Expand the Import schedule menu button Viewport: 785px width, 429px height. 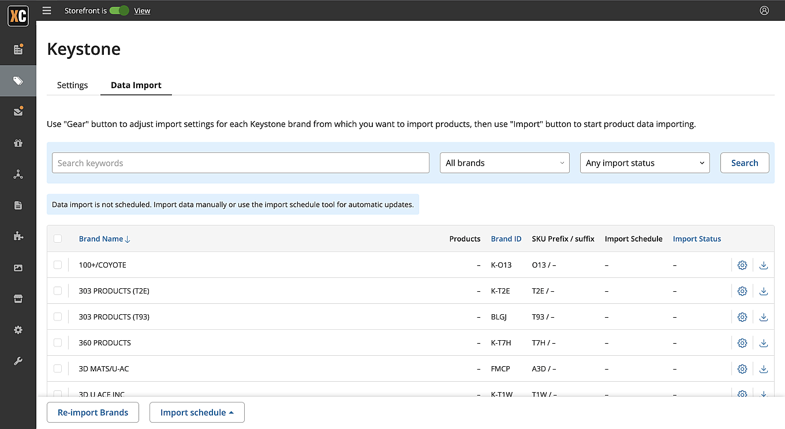click(x=197, y=413)
